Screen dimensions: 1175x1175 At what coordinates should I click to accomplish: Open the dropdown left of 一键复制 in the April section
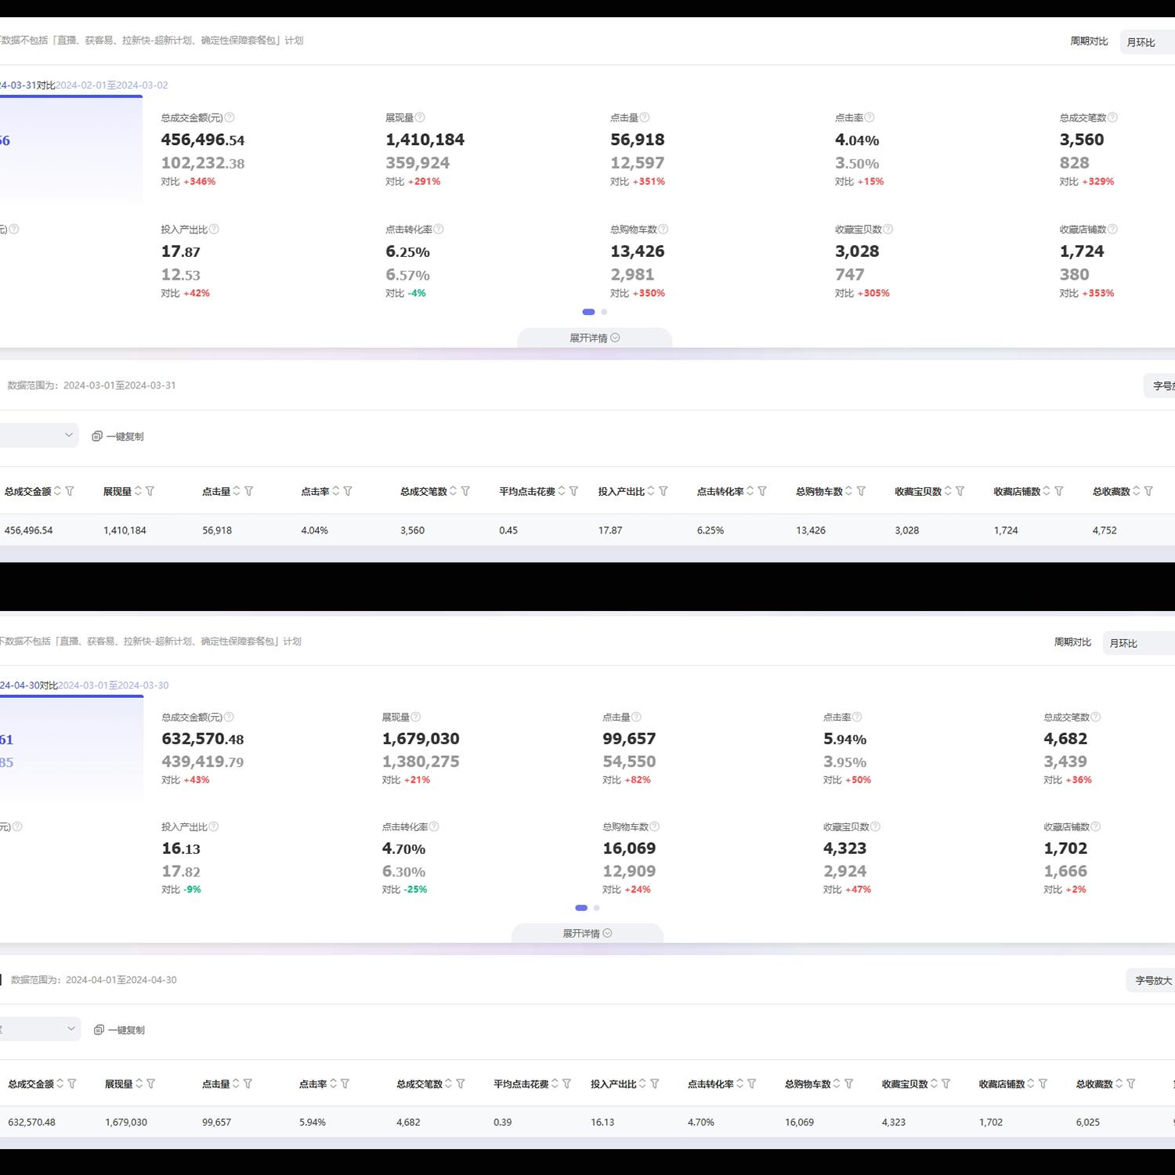(39, 1029)
